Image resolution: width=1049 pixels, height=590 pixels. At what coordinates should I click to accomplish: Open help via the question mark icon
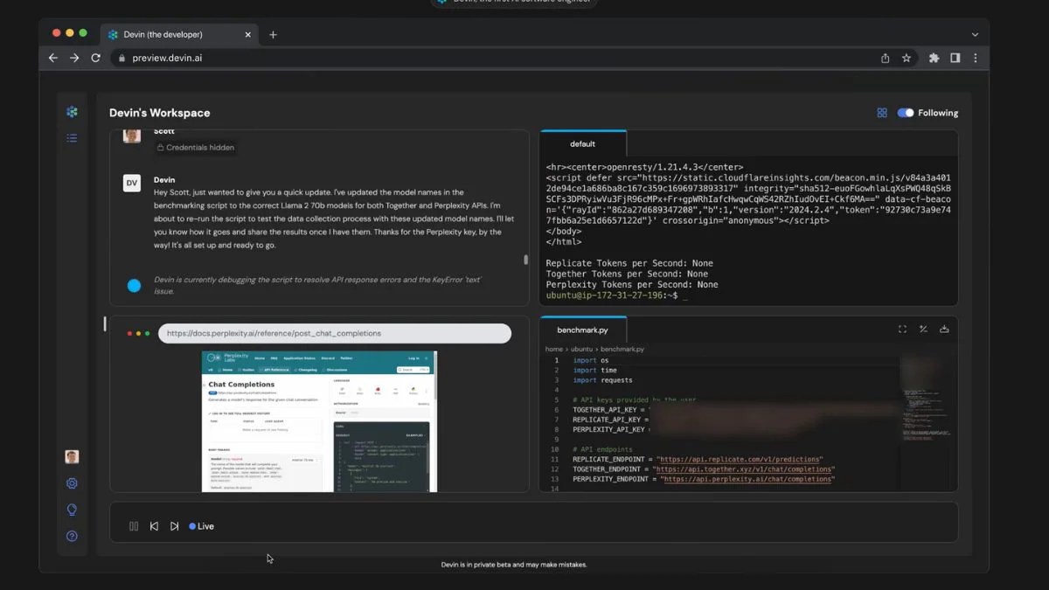[x=72, y=536]
